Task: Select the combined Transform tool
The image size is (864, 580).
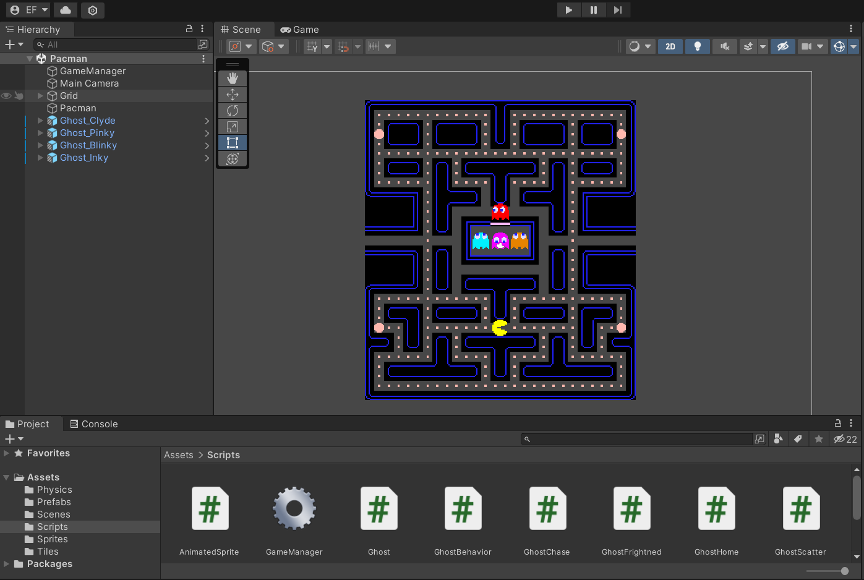Action: (233, 158)
